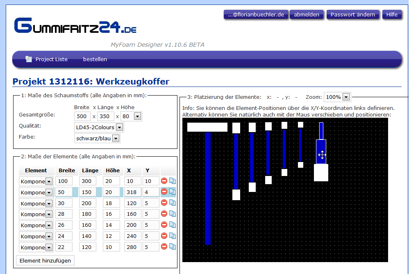This screenshot has width=409, height=274.
Task: Delete the first element row with width 100
Action: coord(164,180)
